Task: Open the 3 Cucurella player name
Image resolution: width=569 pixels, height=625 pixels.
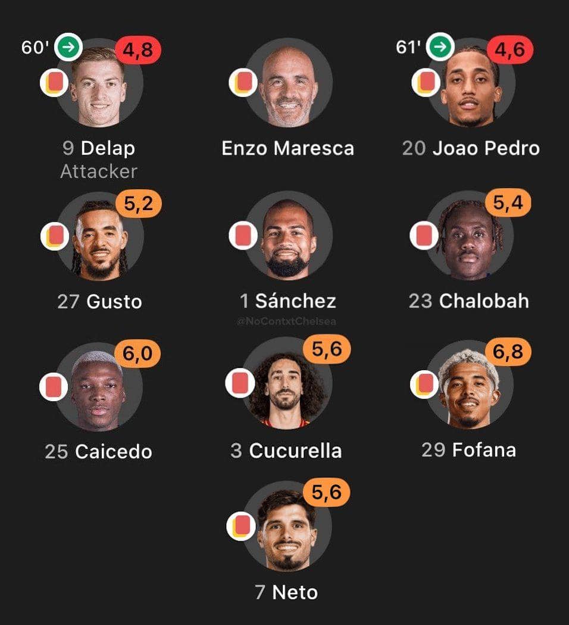Action: point(286,451)
